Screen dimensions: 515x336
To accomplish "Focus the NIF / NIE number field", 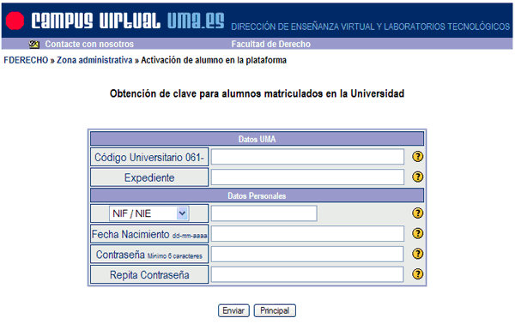I will [264, 213].
